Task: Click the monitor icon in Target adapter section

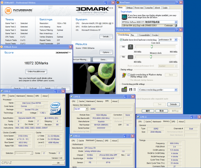Action: (x=124, y=17)
